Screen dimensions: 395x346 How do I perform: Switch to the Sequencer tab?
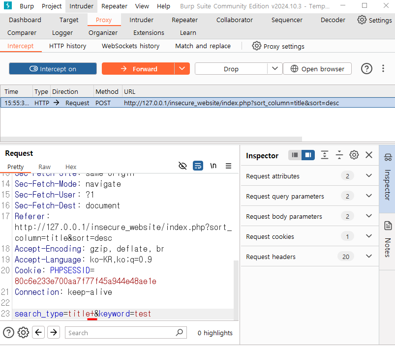click(287, 20)
